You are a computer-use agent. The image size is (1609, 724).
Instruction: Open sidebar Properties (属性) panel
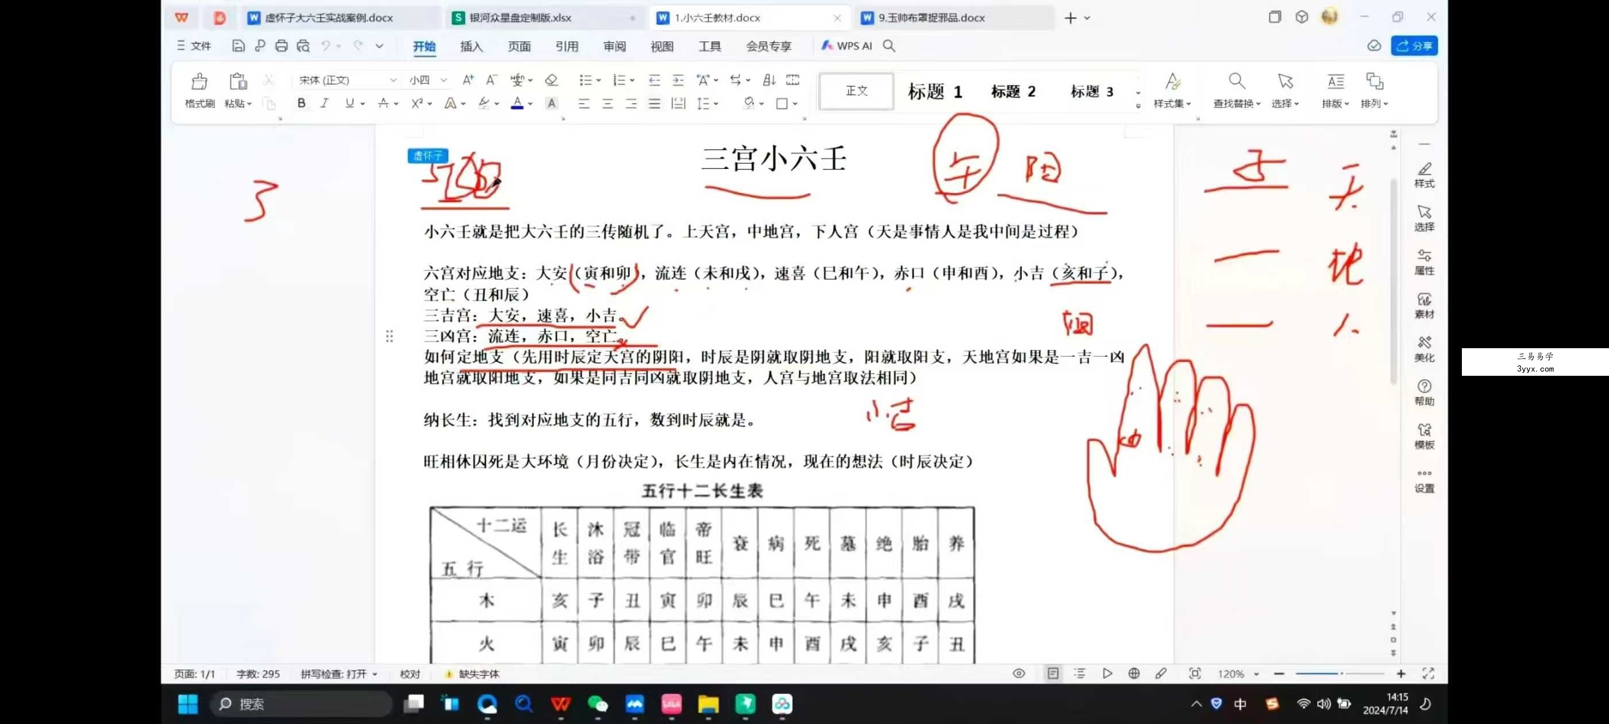click(1424, 263)
